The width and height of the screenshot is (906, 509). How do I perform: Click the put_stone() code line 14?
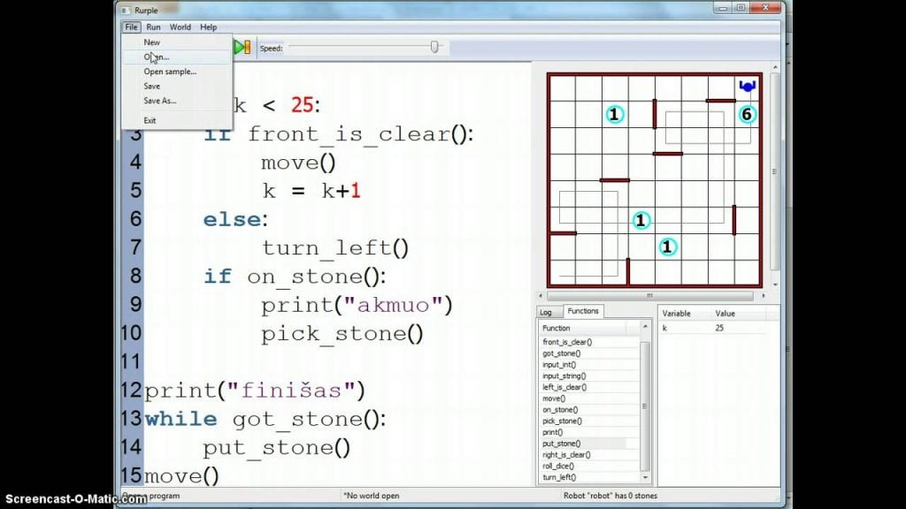coord(276,448)
